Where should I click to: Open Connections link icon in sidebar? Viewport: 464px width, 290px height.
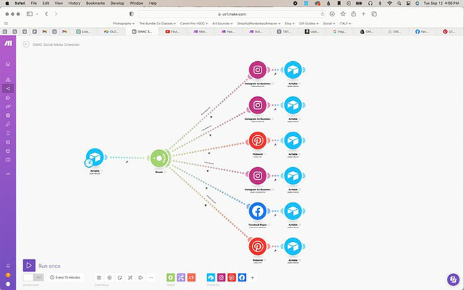8,107
